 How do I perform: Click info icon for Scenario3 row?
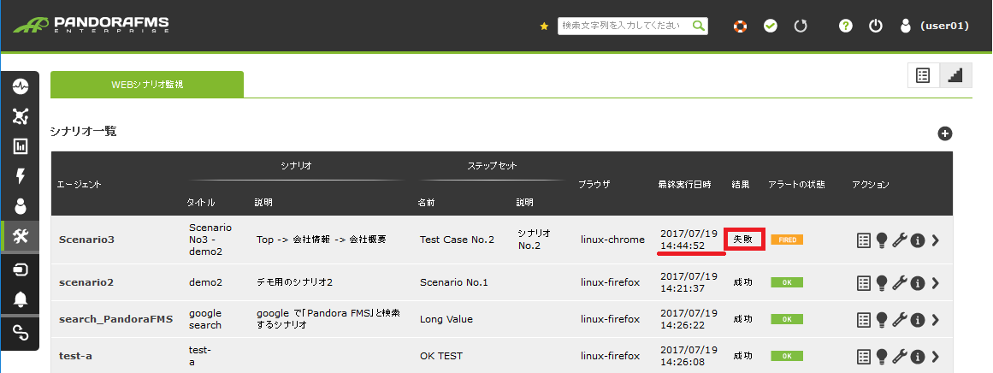918,240
